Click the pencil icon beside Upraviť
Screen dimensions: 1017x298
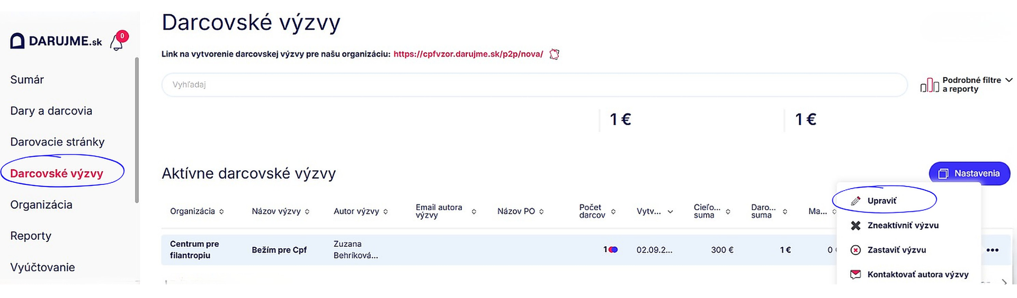855,201
